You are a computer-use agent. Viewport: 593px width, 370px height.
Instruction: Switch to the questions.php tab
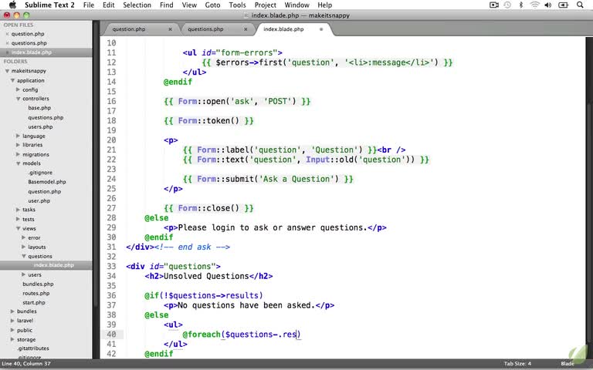[205, 29]
